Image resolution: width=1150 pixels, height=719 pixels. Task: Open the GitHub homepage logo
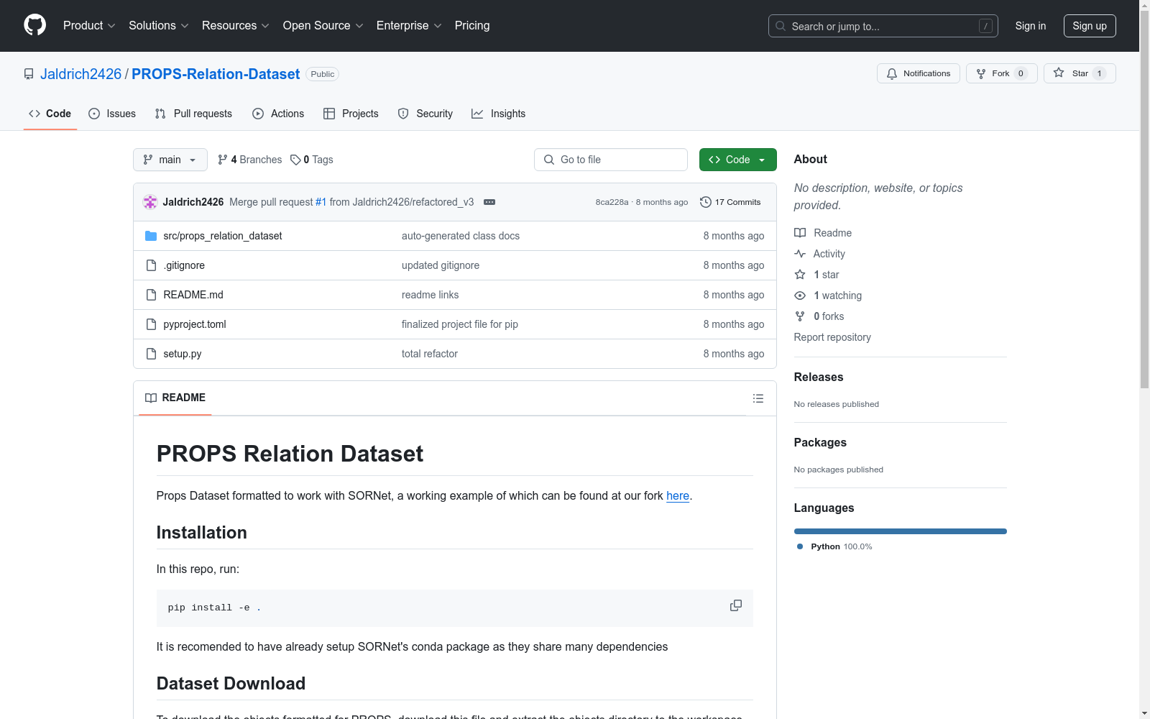click(x=34, y=25)
